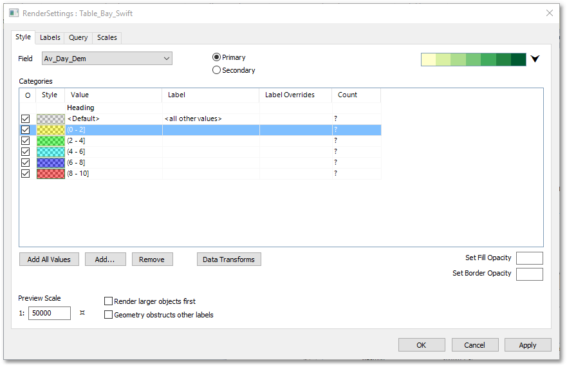This screenshot has width=567, height=367.
Task: Close the RenderSettings dialog
Action: pos(549,13)
